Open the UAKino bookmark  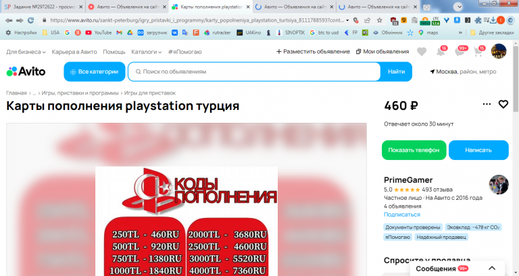(x=249, y=32)
